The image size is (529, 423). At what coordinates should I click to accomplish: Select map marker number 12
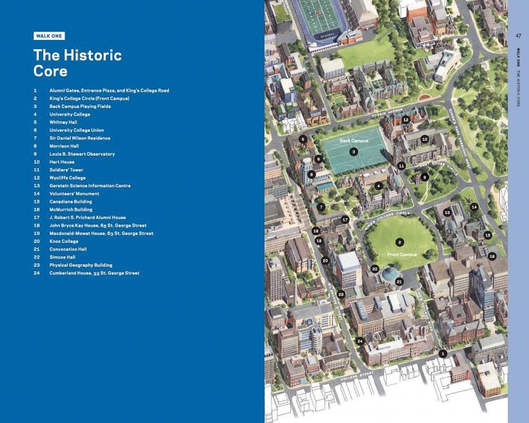[406, 119]
